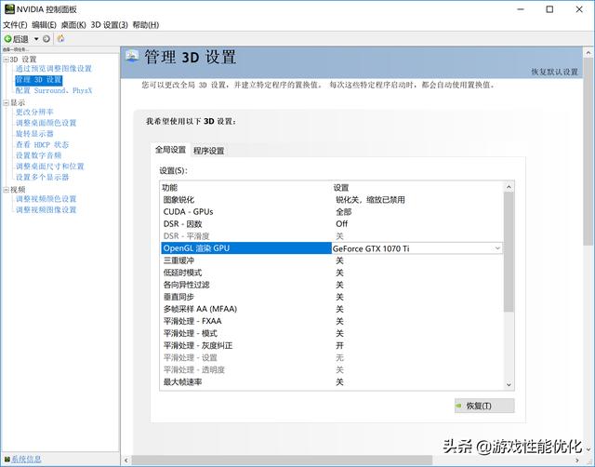Click the NVIDIA logo icon in title bar
The image size is (595, 467).
point(9,9)
